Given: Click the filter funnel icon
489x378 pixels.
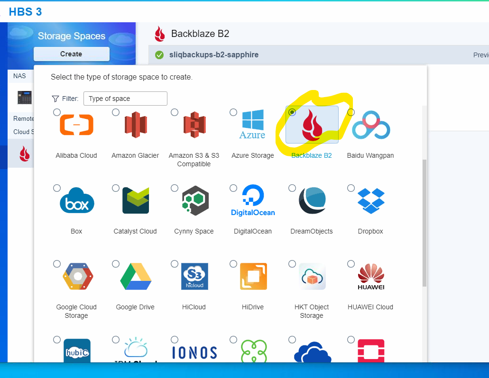Looking at the screenshot, I should 55,99.
